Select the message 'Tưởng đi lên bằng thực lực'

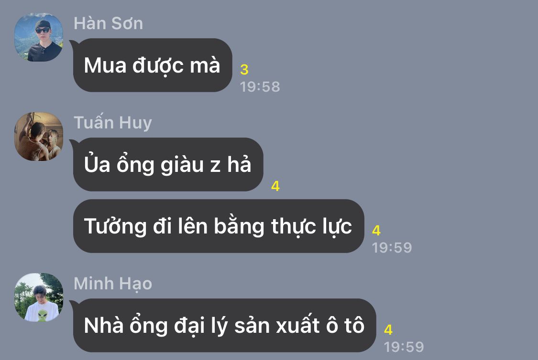219,226
